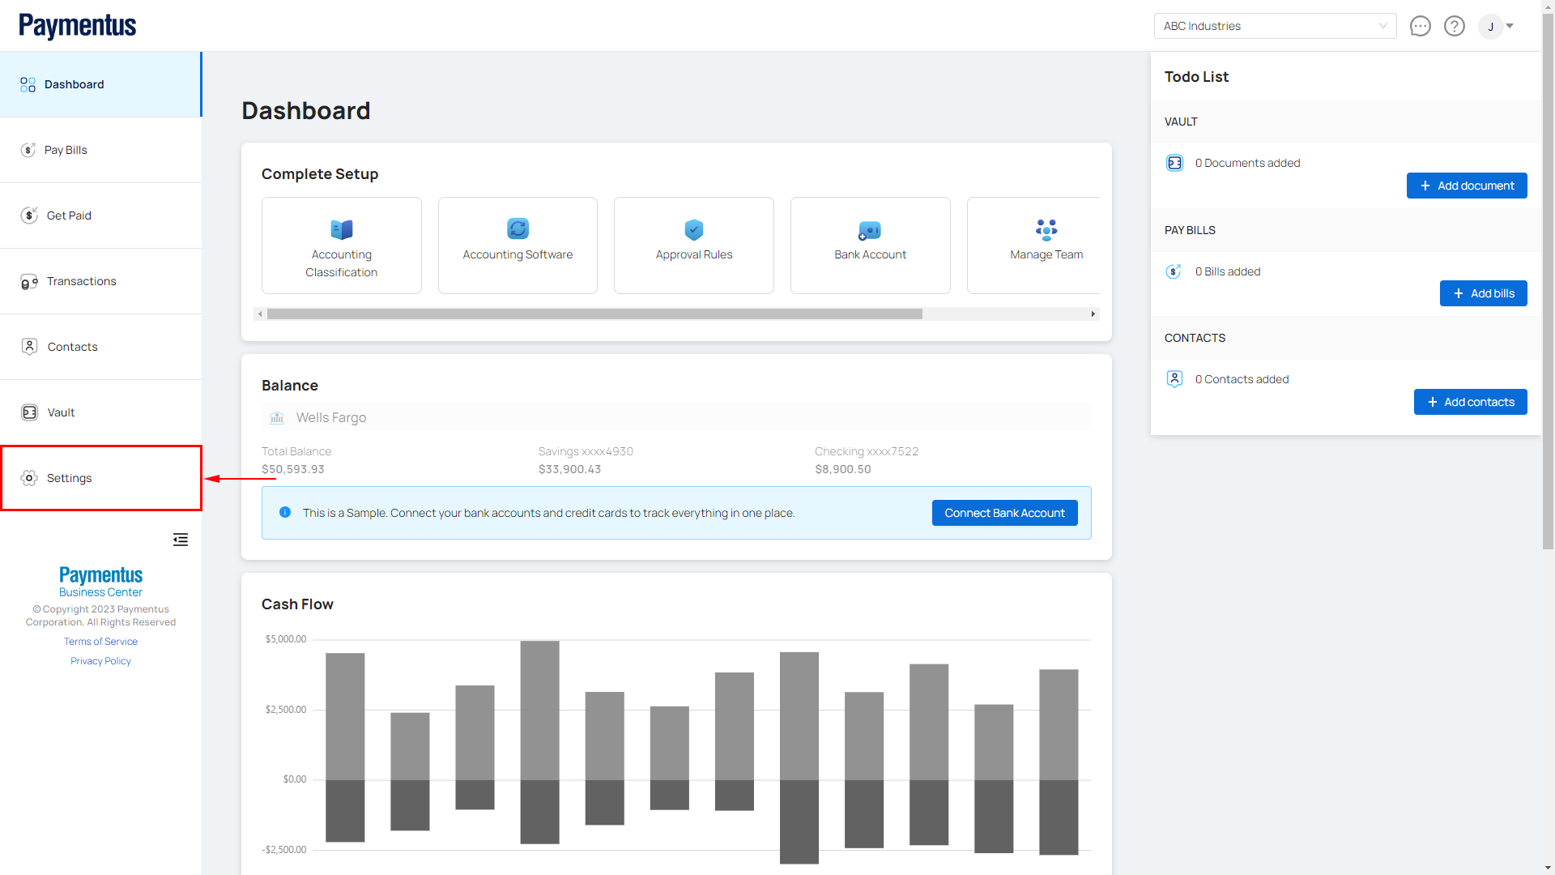Select the Approval Rules shield icon
The image size is (1555, 875).
pyautogui.click(x=694, y=229)
